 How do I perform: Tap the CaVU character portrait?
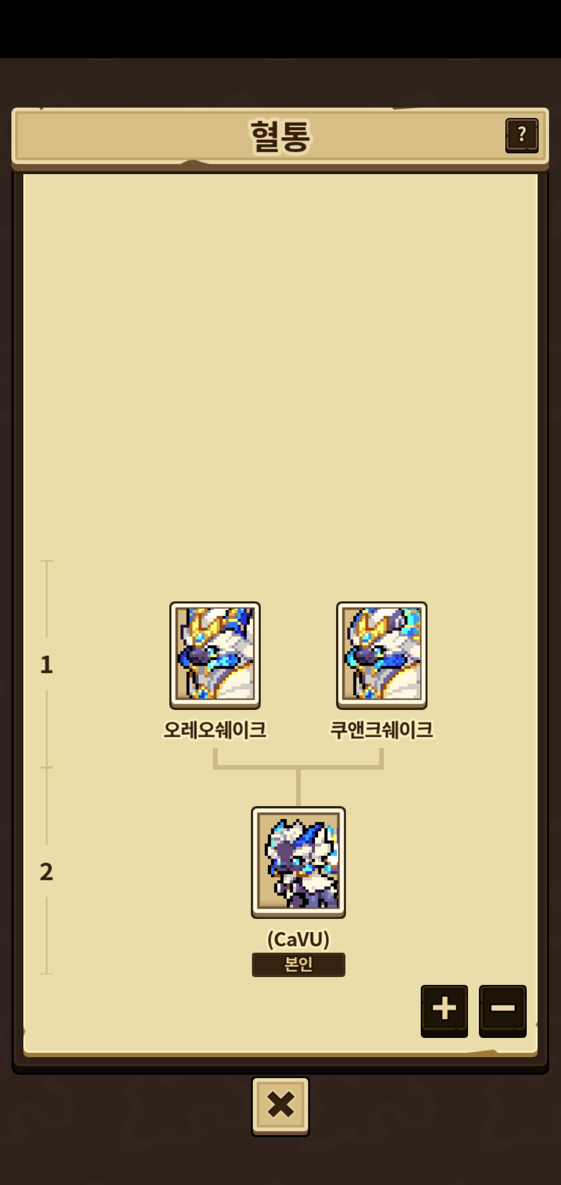click(x=298, y=862)
